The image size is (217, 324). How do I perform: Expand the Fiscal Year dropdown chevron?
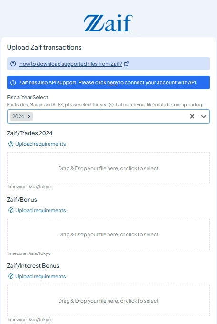coord(204,116)
